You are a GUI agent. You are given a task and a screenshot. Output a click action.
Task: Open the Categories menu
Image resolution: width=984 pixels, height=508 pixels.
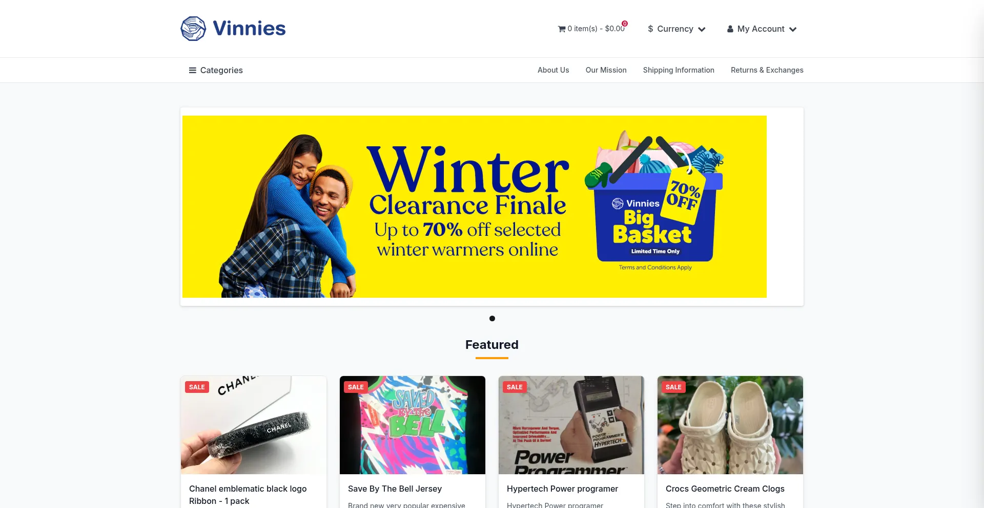pyautogui.click(x=216, y=70)
